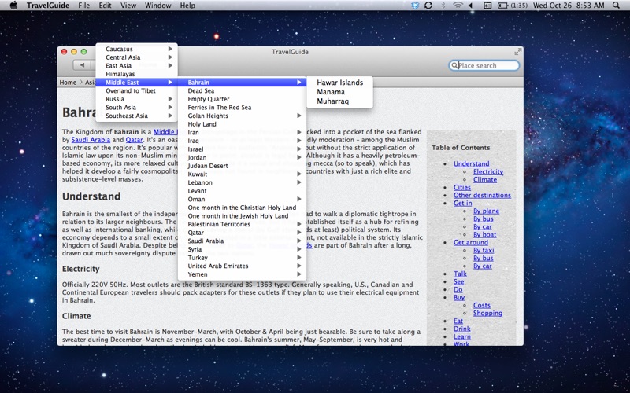Open Cities in Table of Contents

(462, 187)
